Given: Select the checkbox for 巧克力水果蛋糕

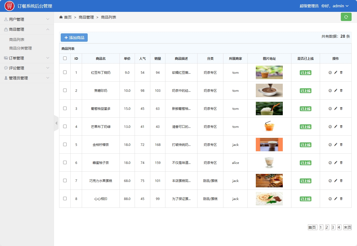Looking at the screenshot, I should pos(65,181).
